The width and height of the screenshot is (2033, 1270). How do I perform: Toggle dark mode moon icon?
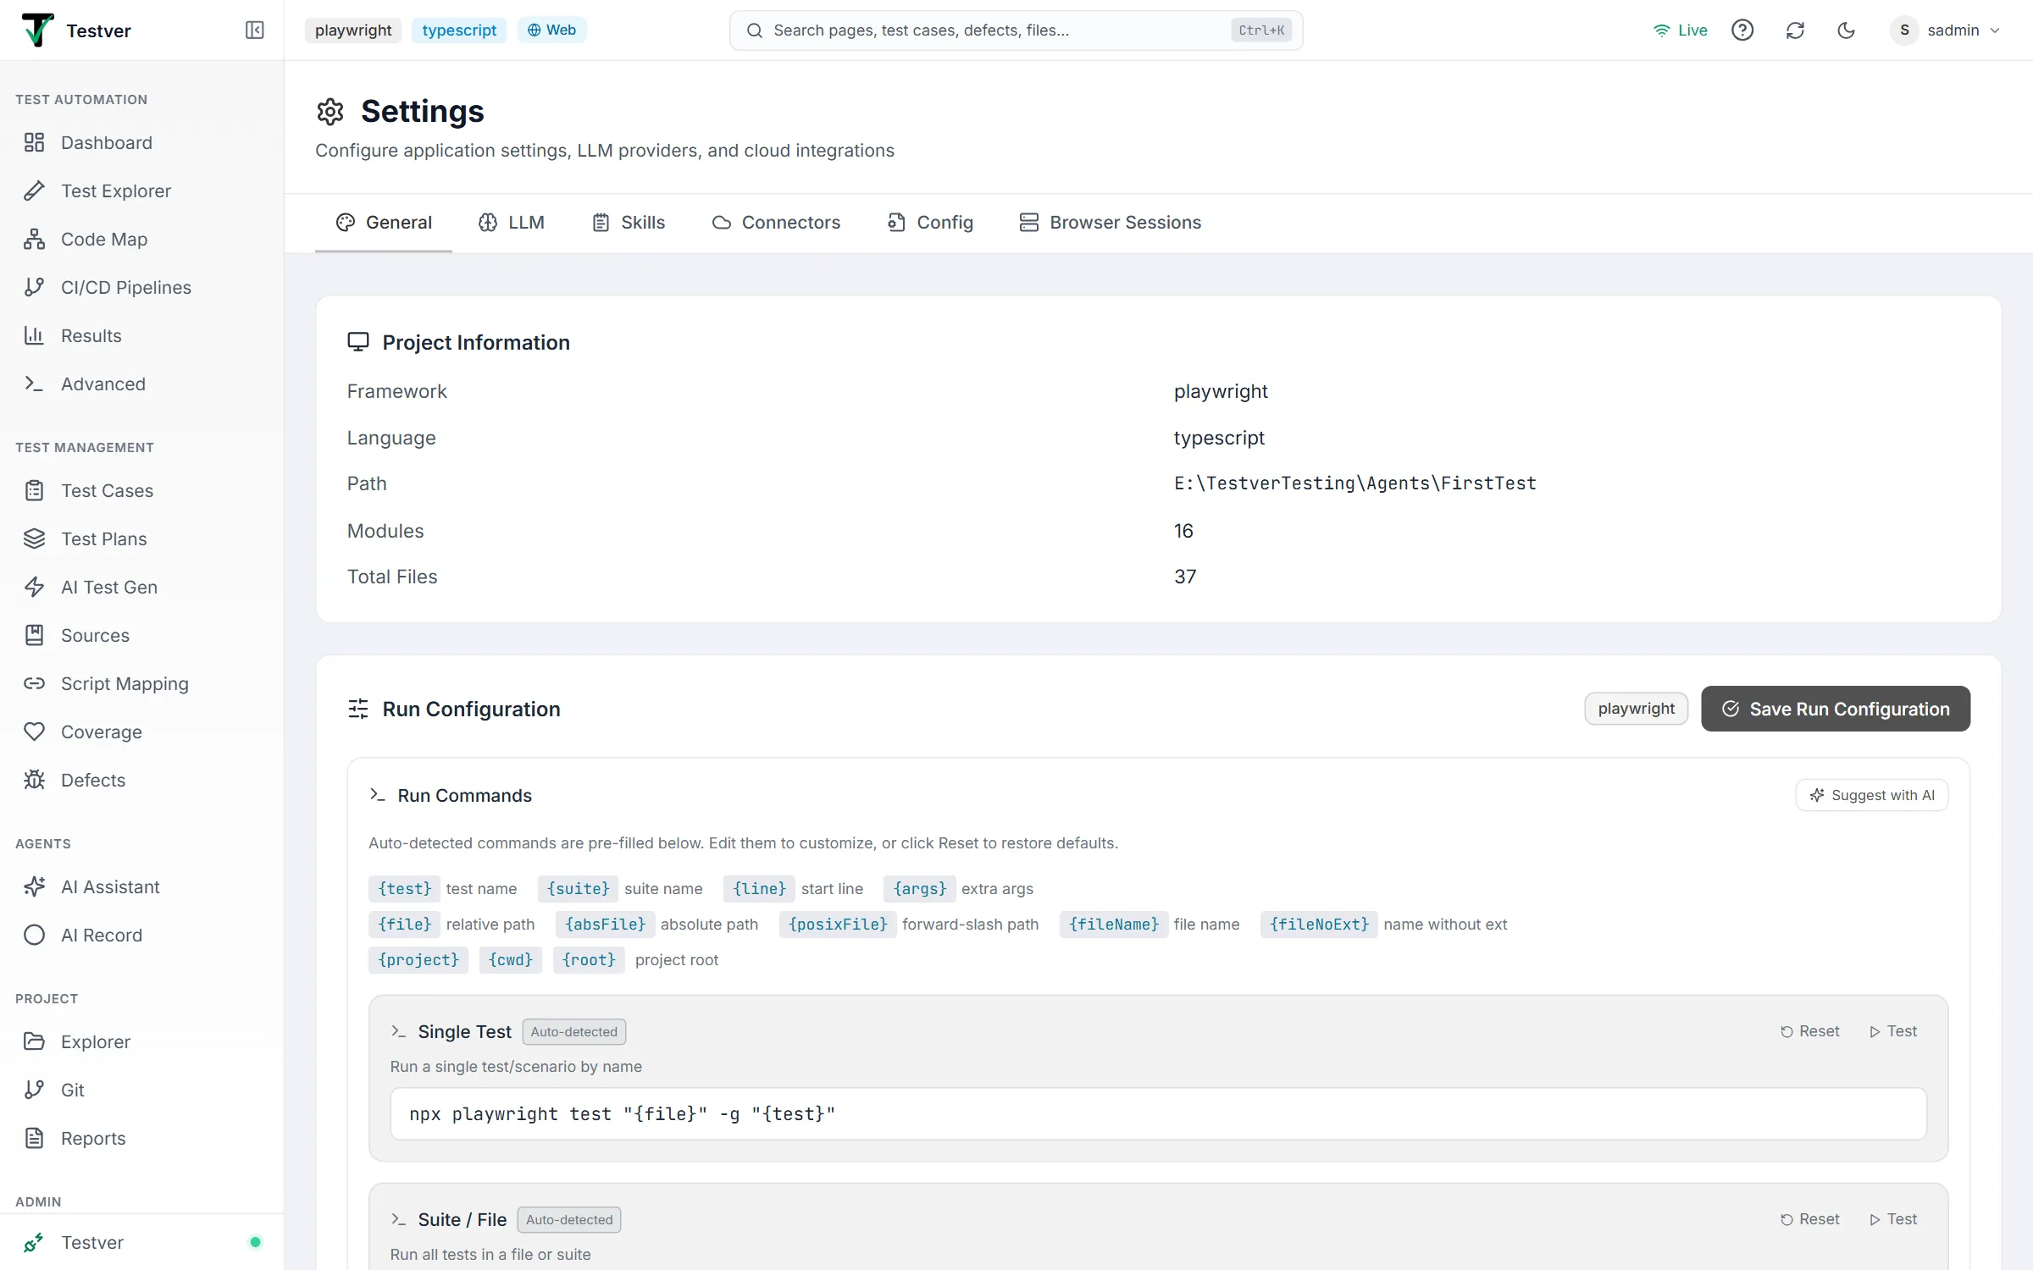pyautogui.click(x=1846, y=30)
